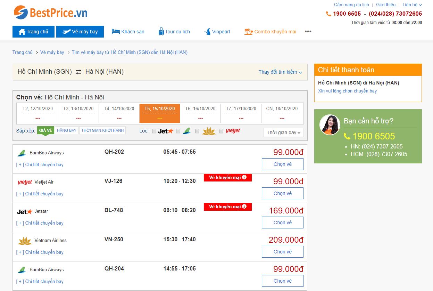Expand Chi tiết chuyến bay for QH-202
433x291 pixels.
click(40, 164)
